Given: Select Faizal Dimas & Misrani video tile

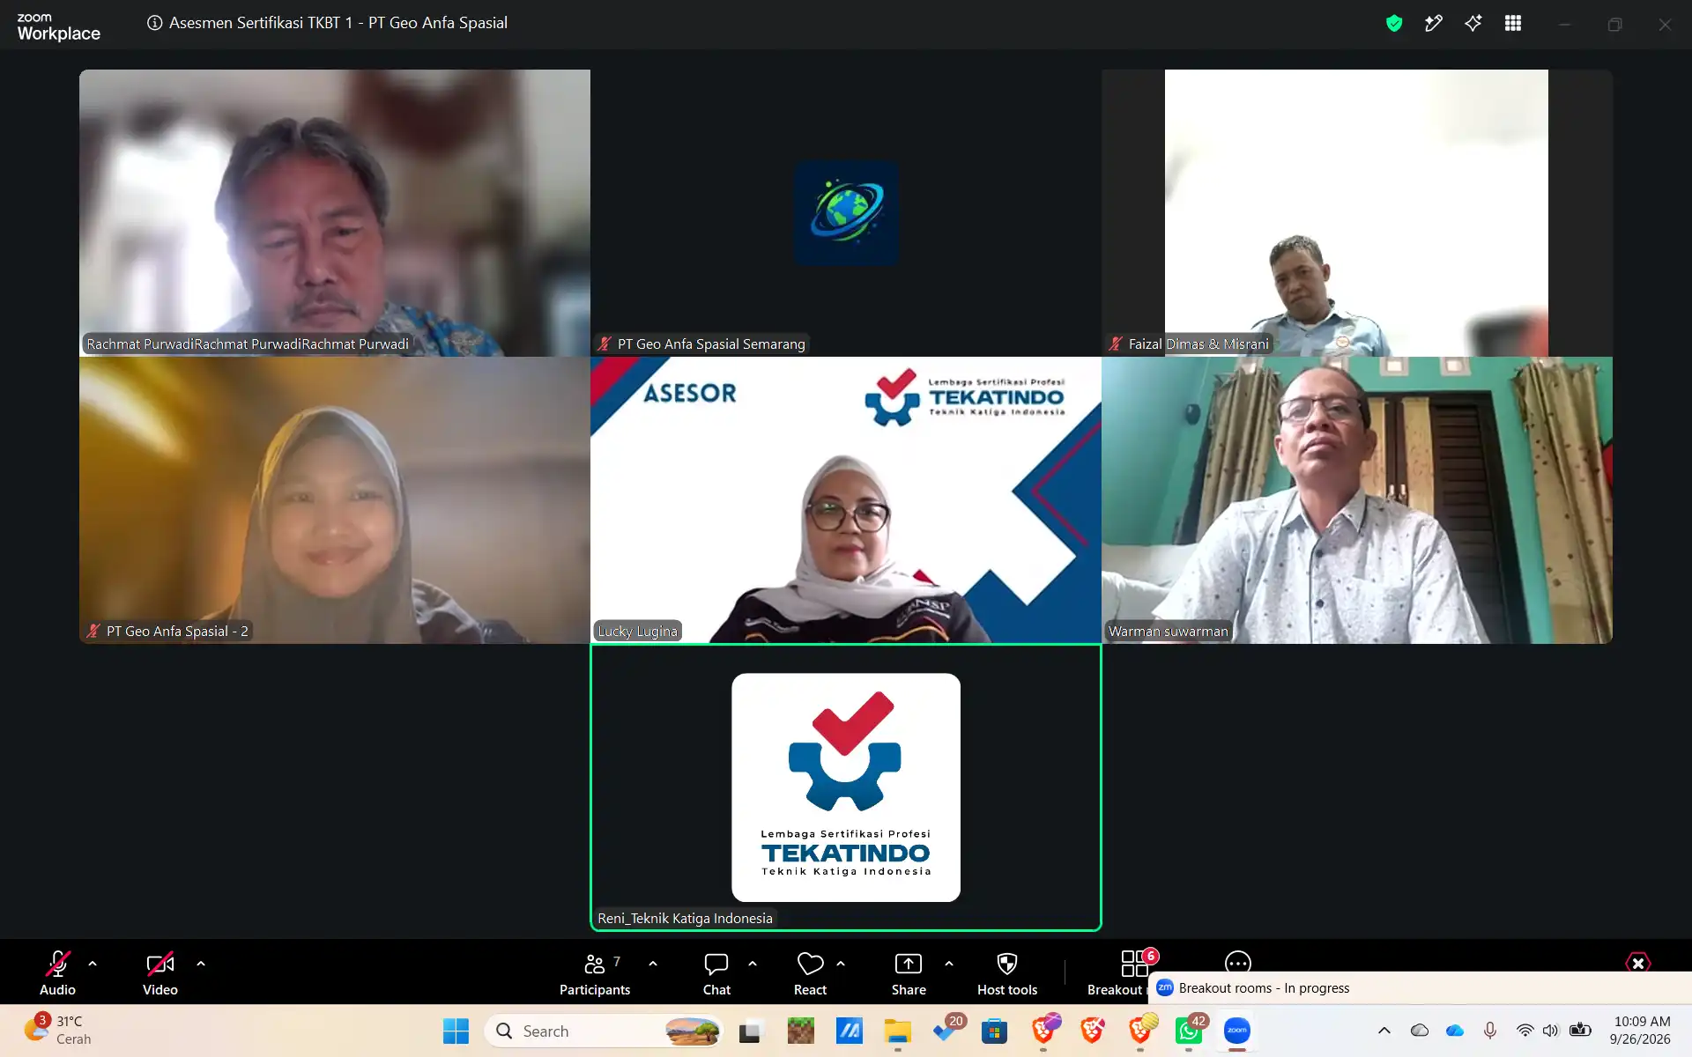Looking at the screenshot, I should [1357, 213].
